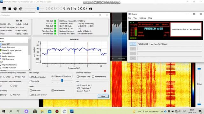Viewport: 204px width, 114px height.
Task: Stop the SDR# radio playback
Action: point(10,9)
